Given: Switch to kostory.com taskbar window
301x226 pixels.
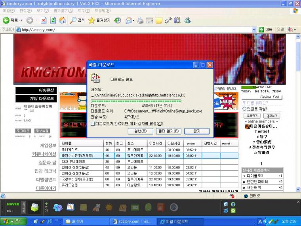Looking at the screenshot, I should [133, 222].
